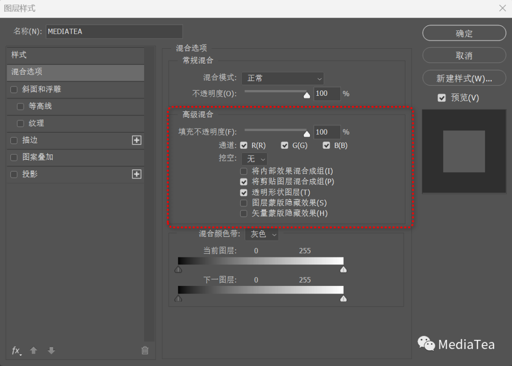
Task: Click the 填充不透明度 slider handle
Action: coord(307,134)
